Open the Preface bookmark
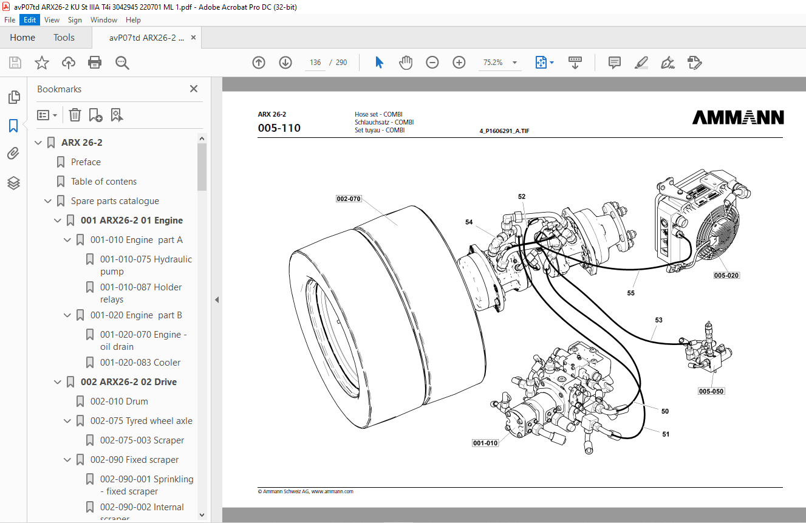 (86, 162)
